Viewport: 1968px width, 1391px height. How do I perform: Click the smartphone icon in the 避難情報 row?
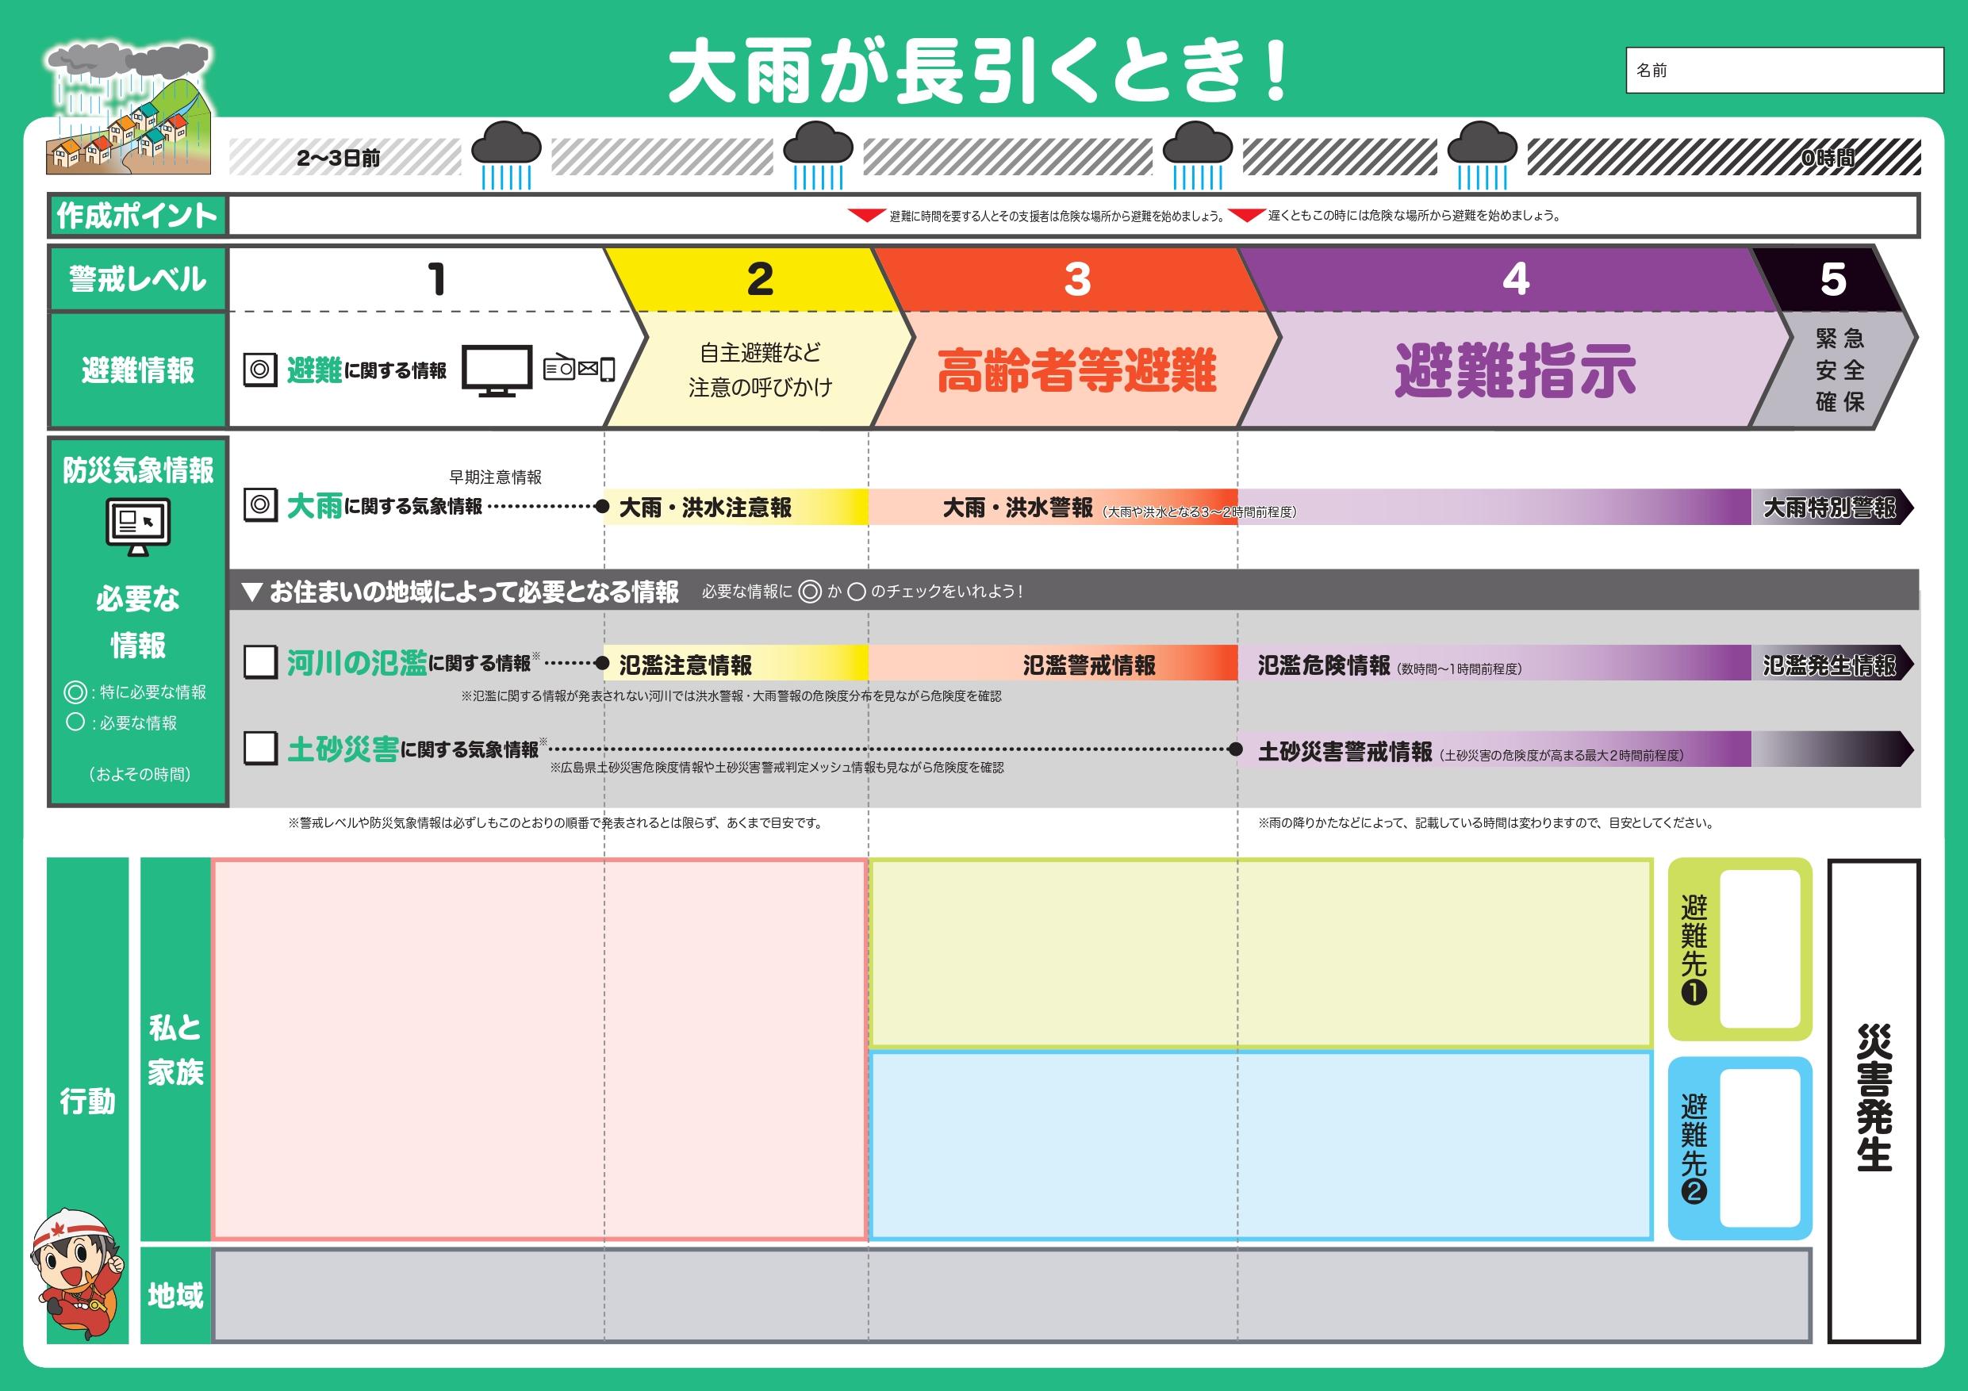point(607,370)
